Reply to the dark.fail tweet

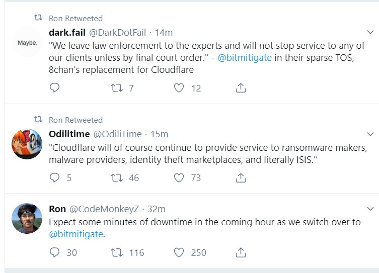[x=55, y=88]
